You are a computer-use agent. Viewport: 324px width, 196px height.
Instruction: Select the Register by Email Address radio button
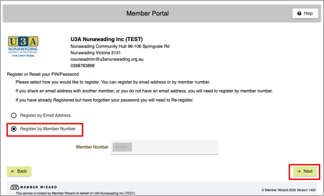tap(14, 116)
